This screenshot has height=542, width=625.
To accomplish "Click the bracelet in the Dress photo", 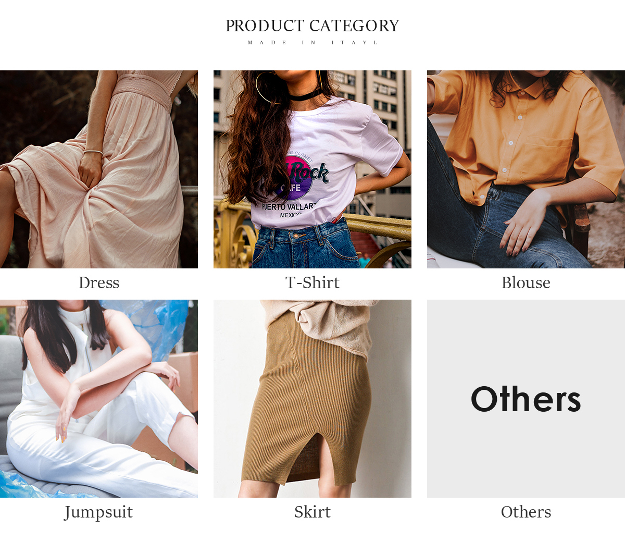I will pos(94,152).
